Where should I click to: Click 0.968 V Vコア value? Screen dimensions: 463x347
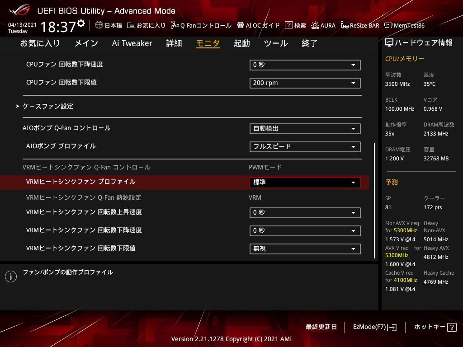click(433, 109)
